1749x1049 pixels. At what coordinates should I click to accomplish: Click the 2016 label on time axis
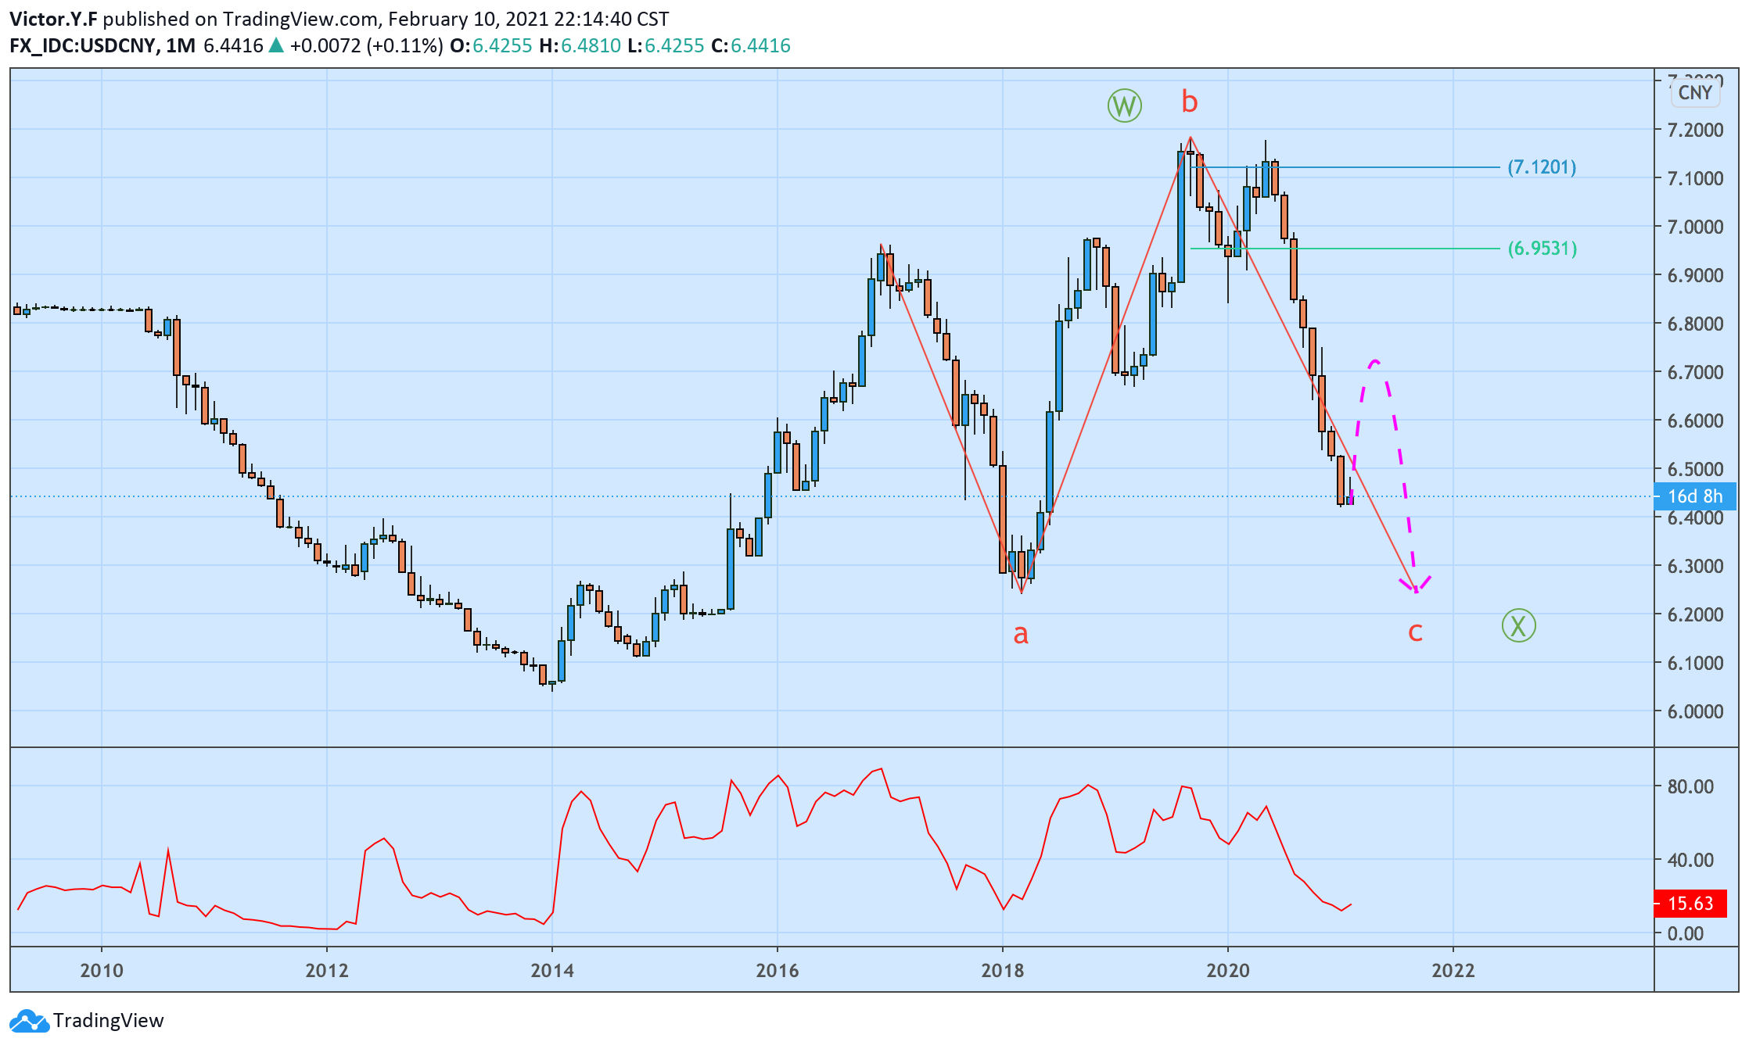778,970
